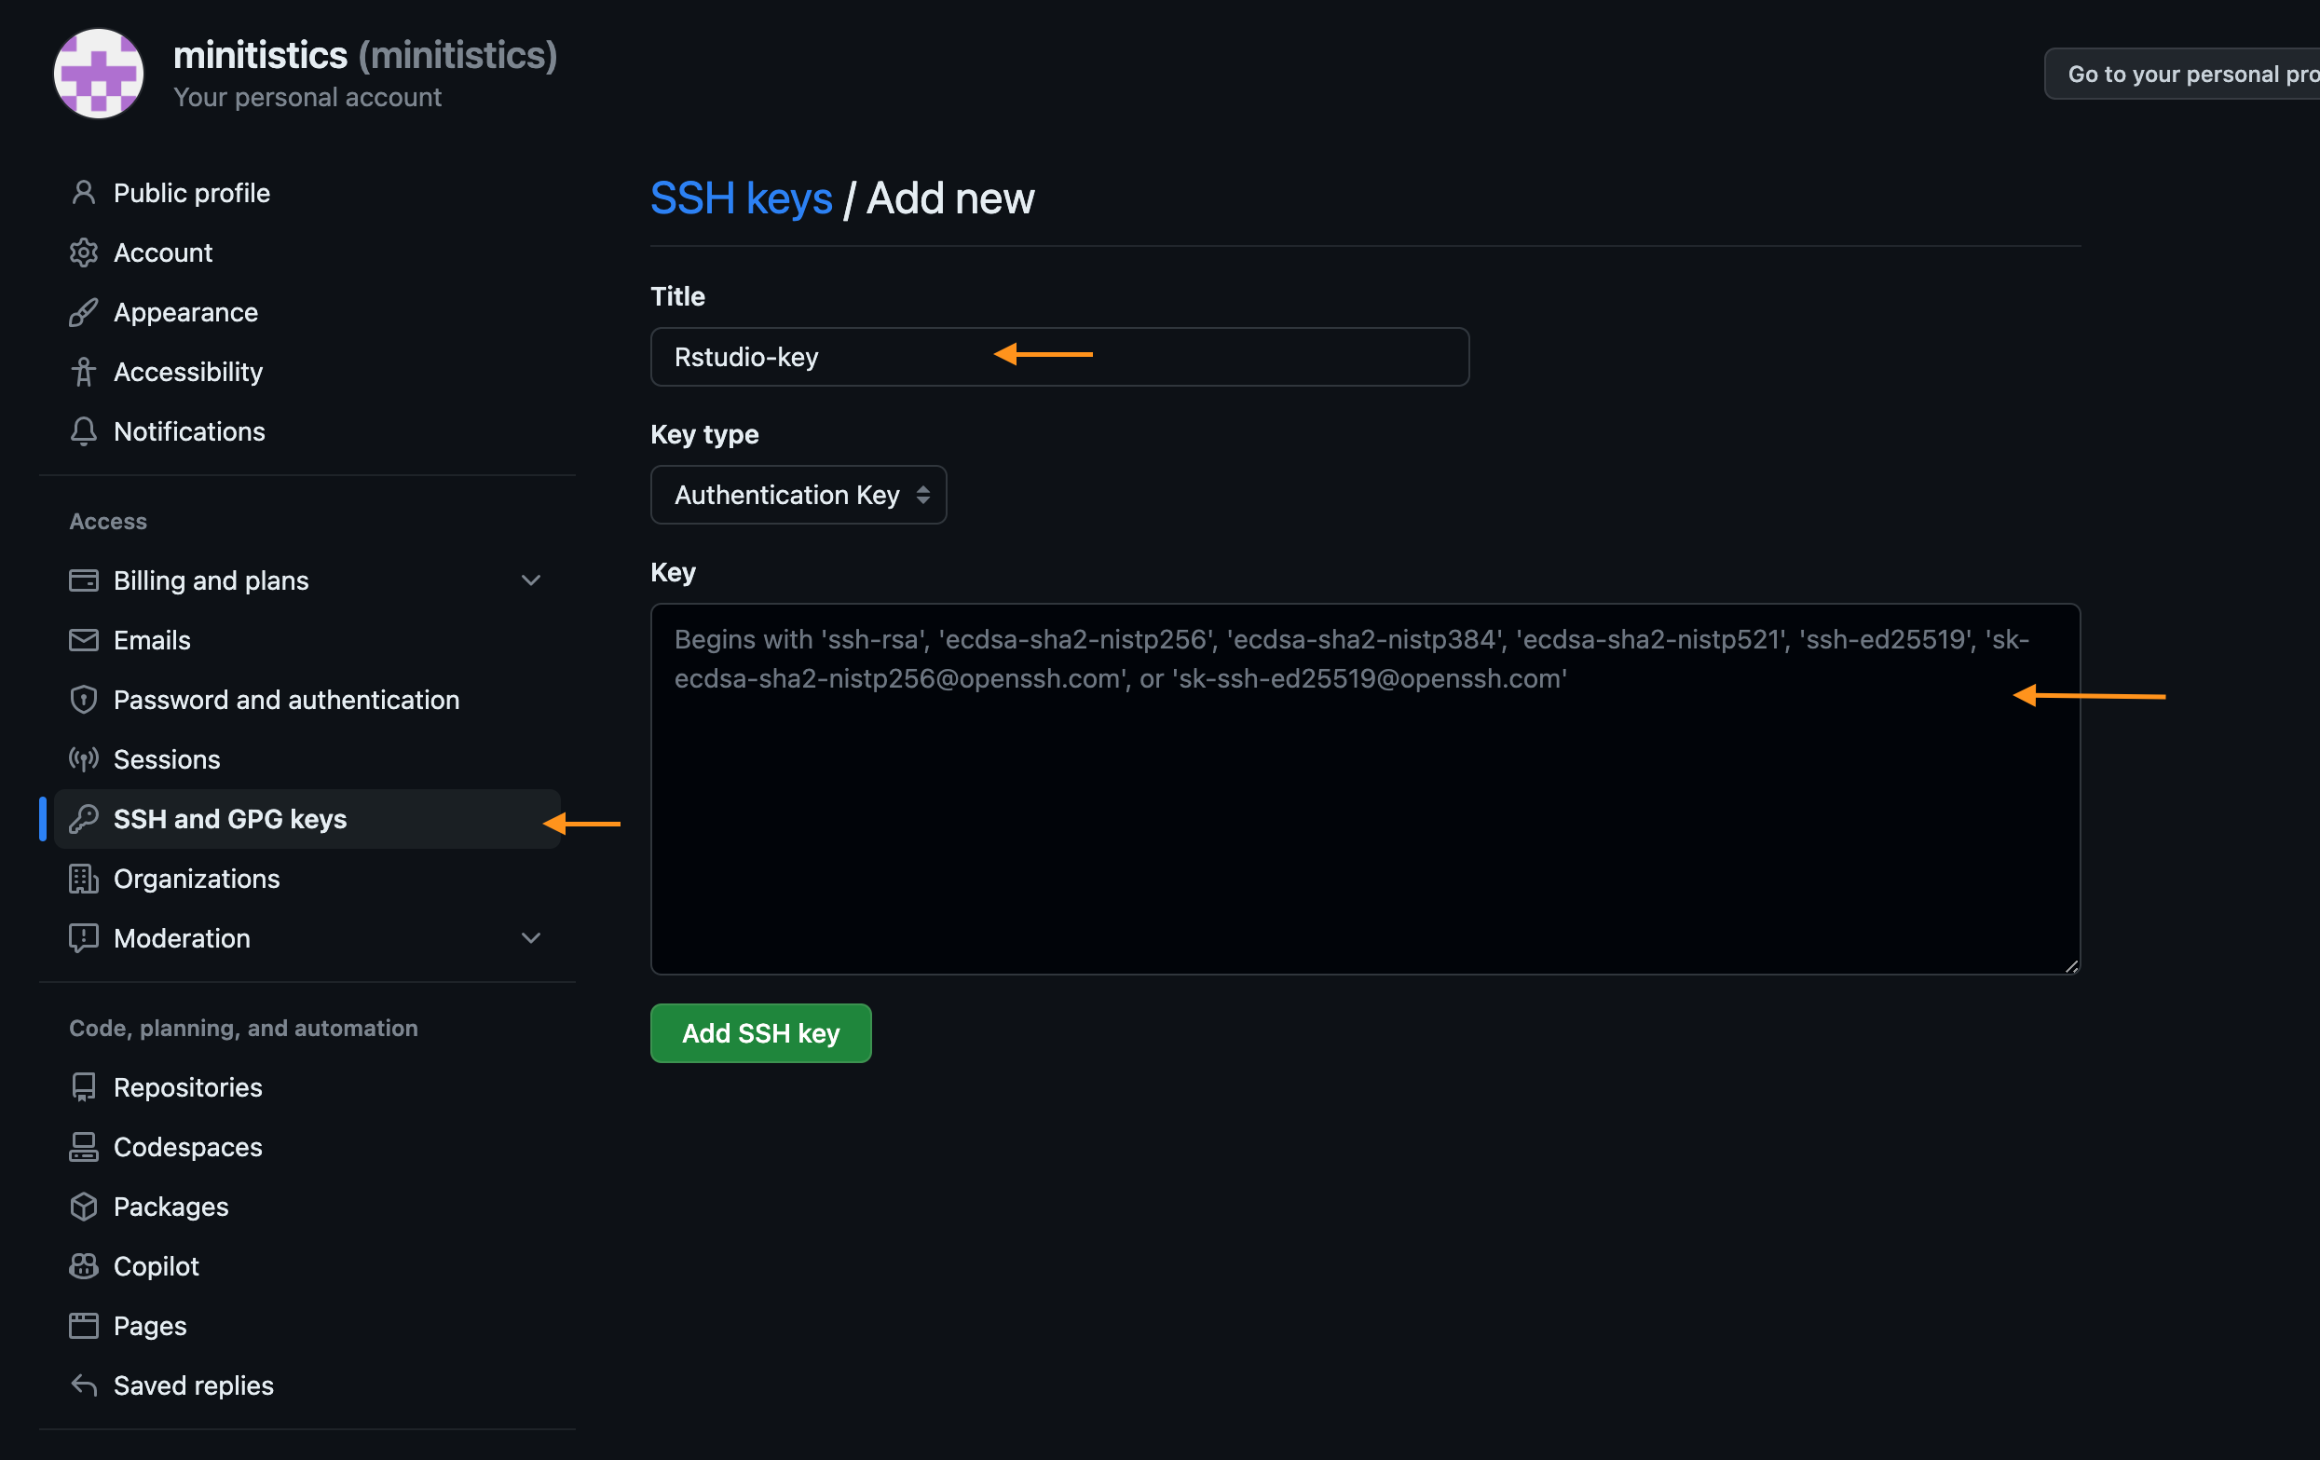The image size is (2320, 1460).
Task: Open Password and authentication settings
Action: [286, 700]
